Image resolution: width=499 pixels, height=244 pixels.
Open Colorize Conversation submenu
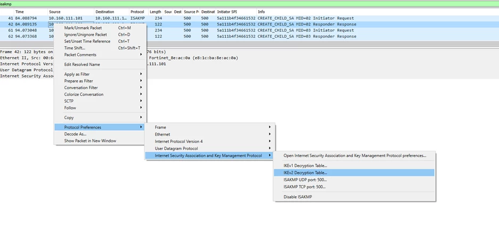coord(100,95)
